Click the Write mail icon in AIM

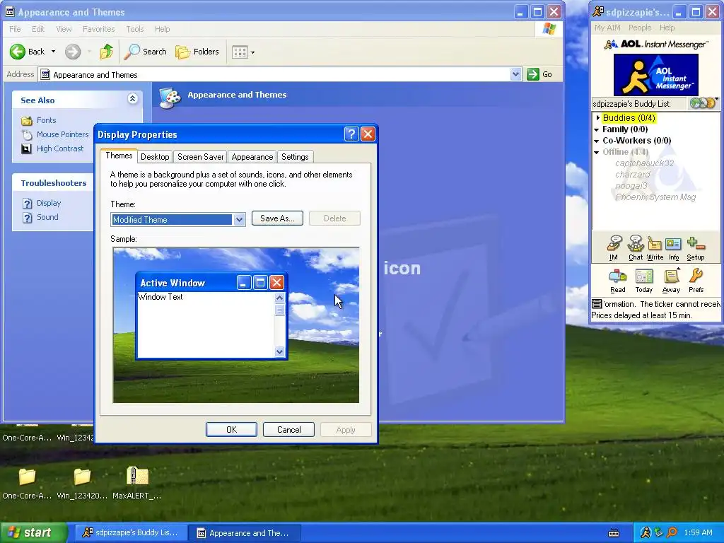pyautogui.click(x=655, y=248)
